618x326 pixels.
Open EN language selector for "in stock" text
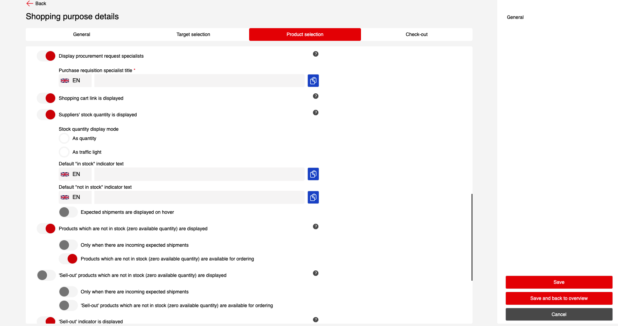pos(75,174)
